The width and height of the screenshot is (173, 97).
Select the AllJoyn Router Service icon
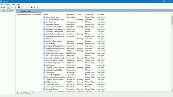44,17
